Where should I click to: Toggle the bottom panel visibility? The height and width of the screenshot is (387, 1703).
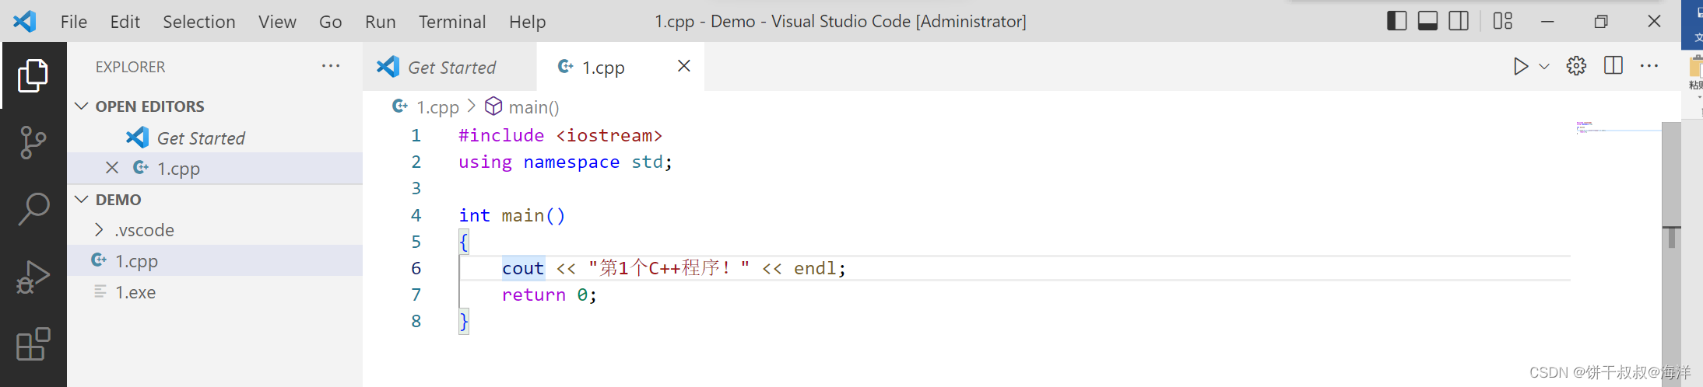(1427, 21)
